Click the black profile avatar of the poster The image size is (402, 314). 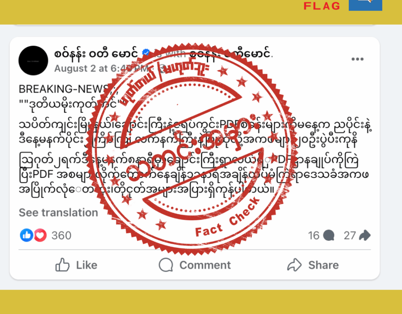coord(33,60)
